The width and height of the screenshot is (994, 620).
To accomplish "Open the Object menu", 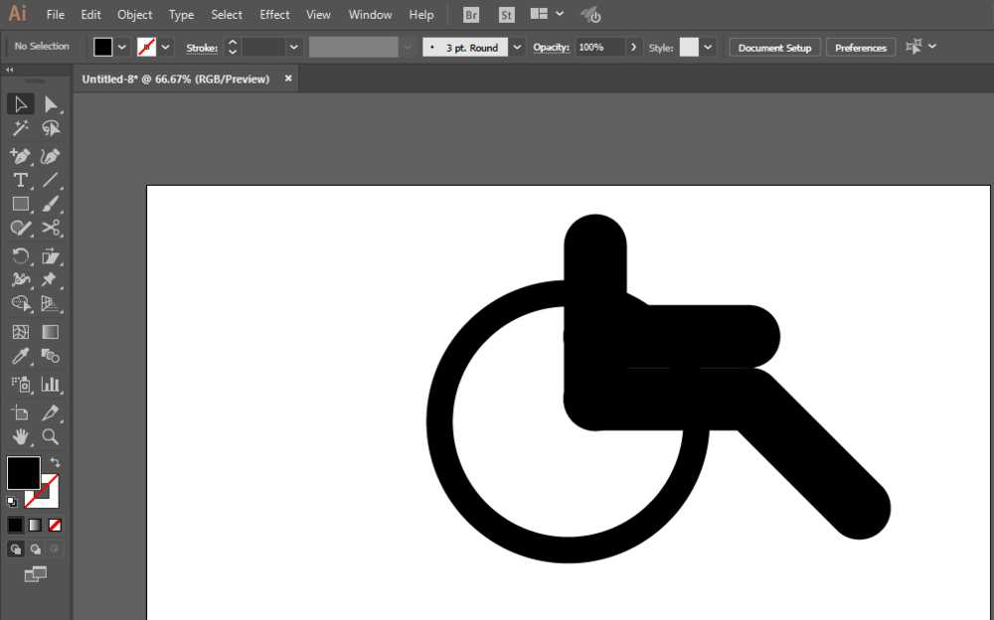I will pyautogui.click(x=134, y=14).
